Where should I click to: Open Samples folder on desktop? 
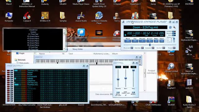pos(63,17)
